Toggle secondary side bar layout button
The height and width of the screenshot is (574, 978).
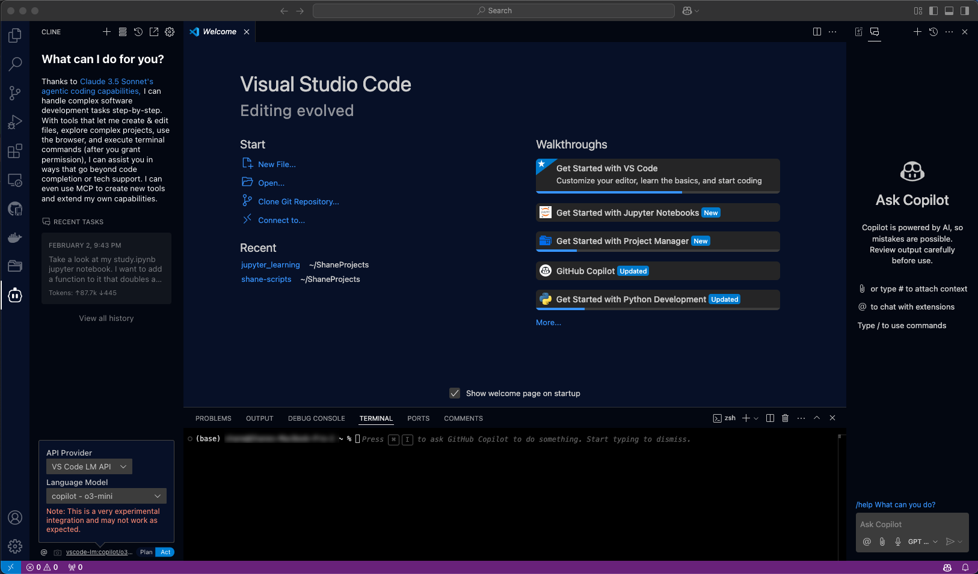pyautogui.click(x=965, y=11)
